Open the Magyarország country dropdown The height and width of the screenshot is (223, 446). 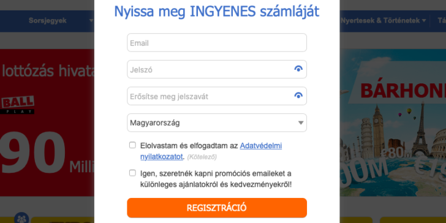(217, 123)
